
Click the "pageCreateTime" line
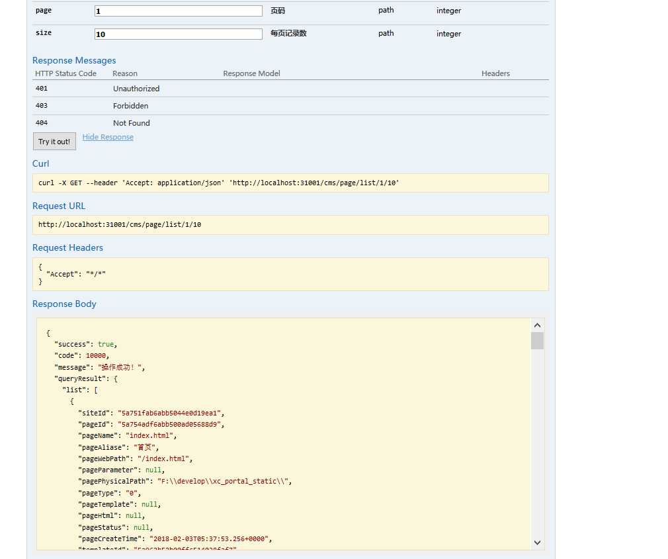tap(175, 539)
